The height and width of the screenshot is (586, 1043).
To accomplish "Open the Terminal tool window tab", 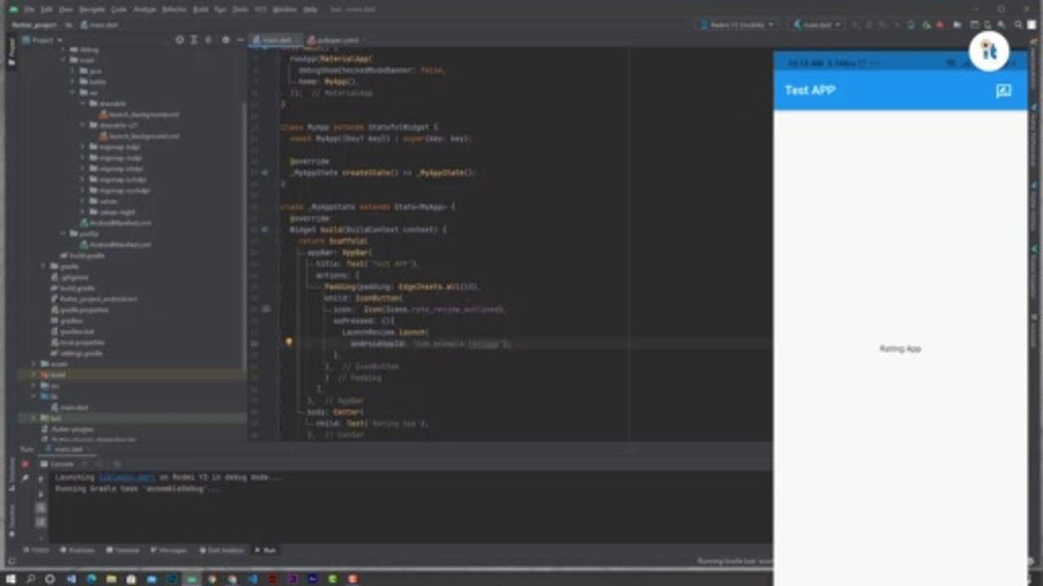I will coord(123,550).
